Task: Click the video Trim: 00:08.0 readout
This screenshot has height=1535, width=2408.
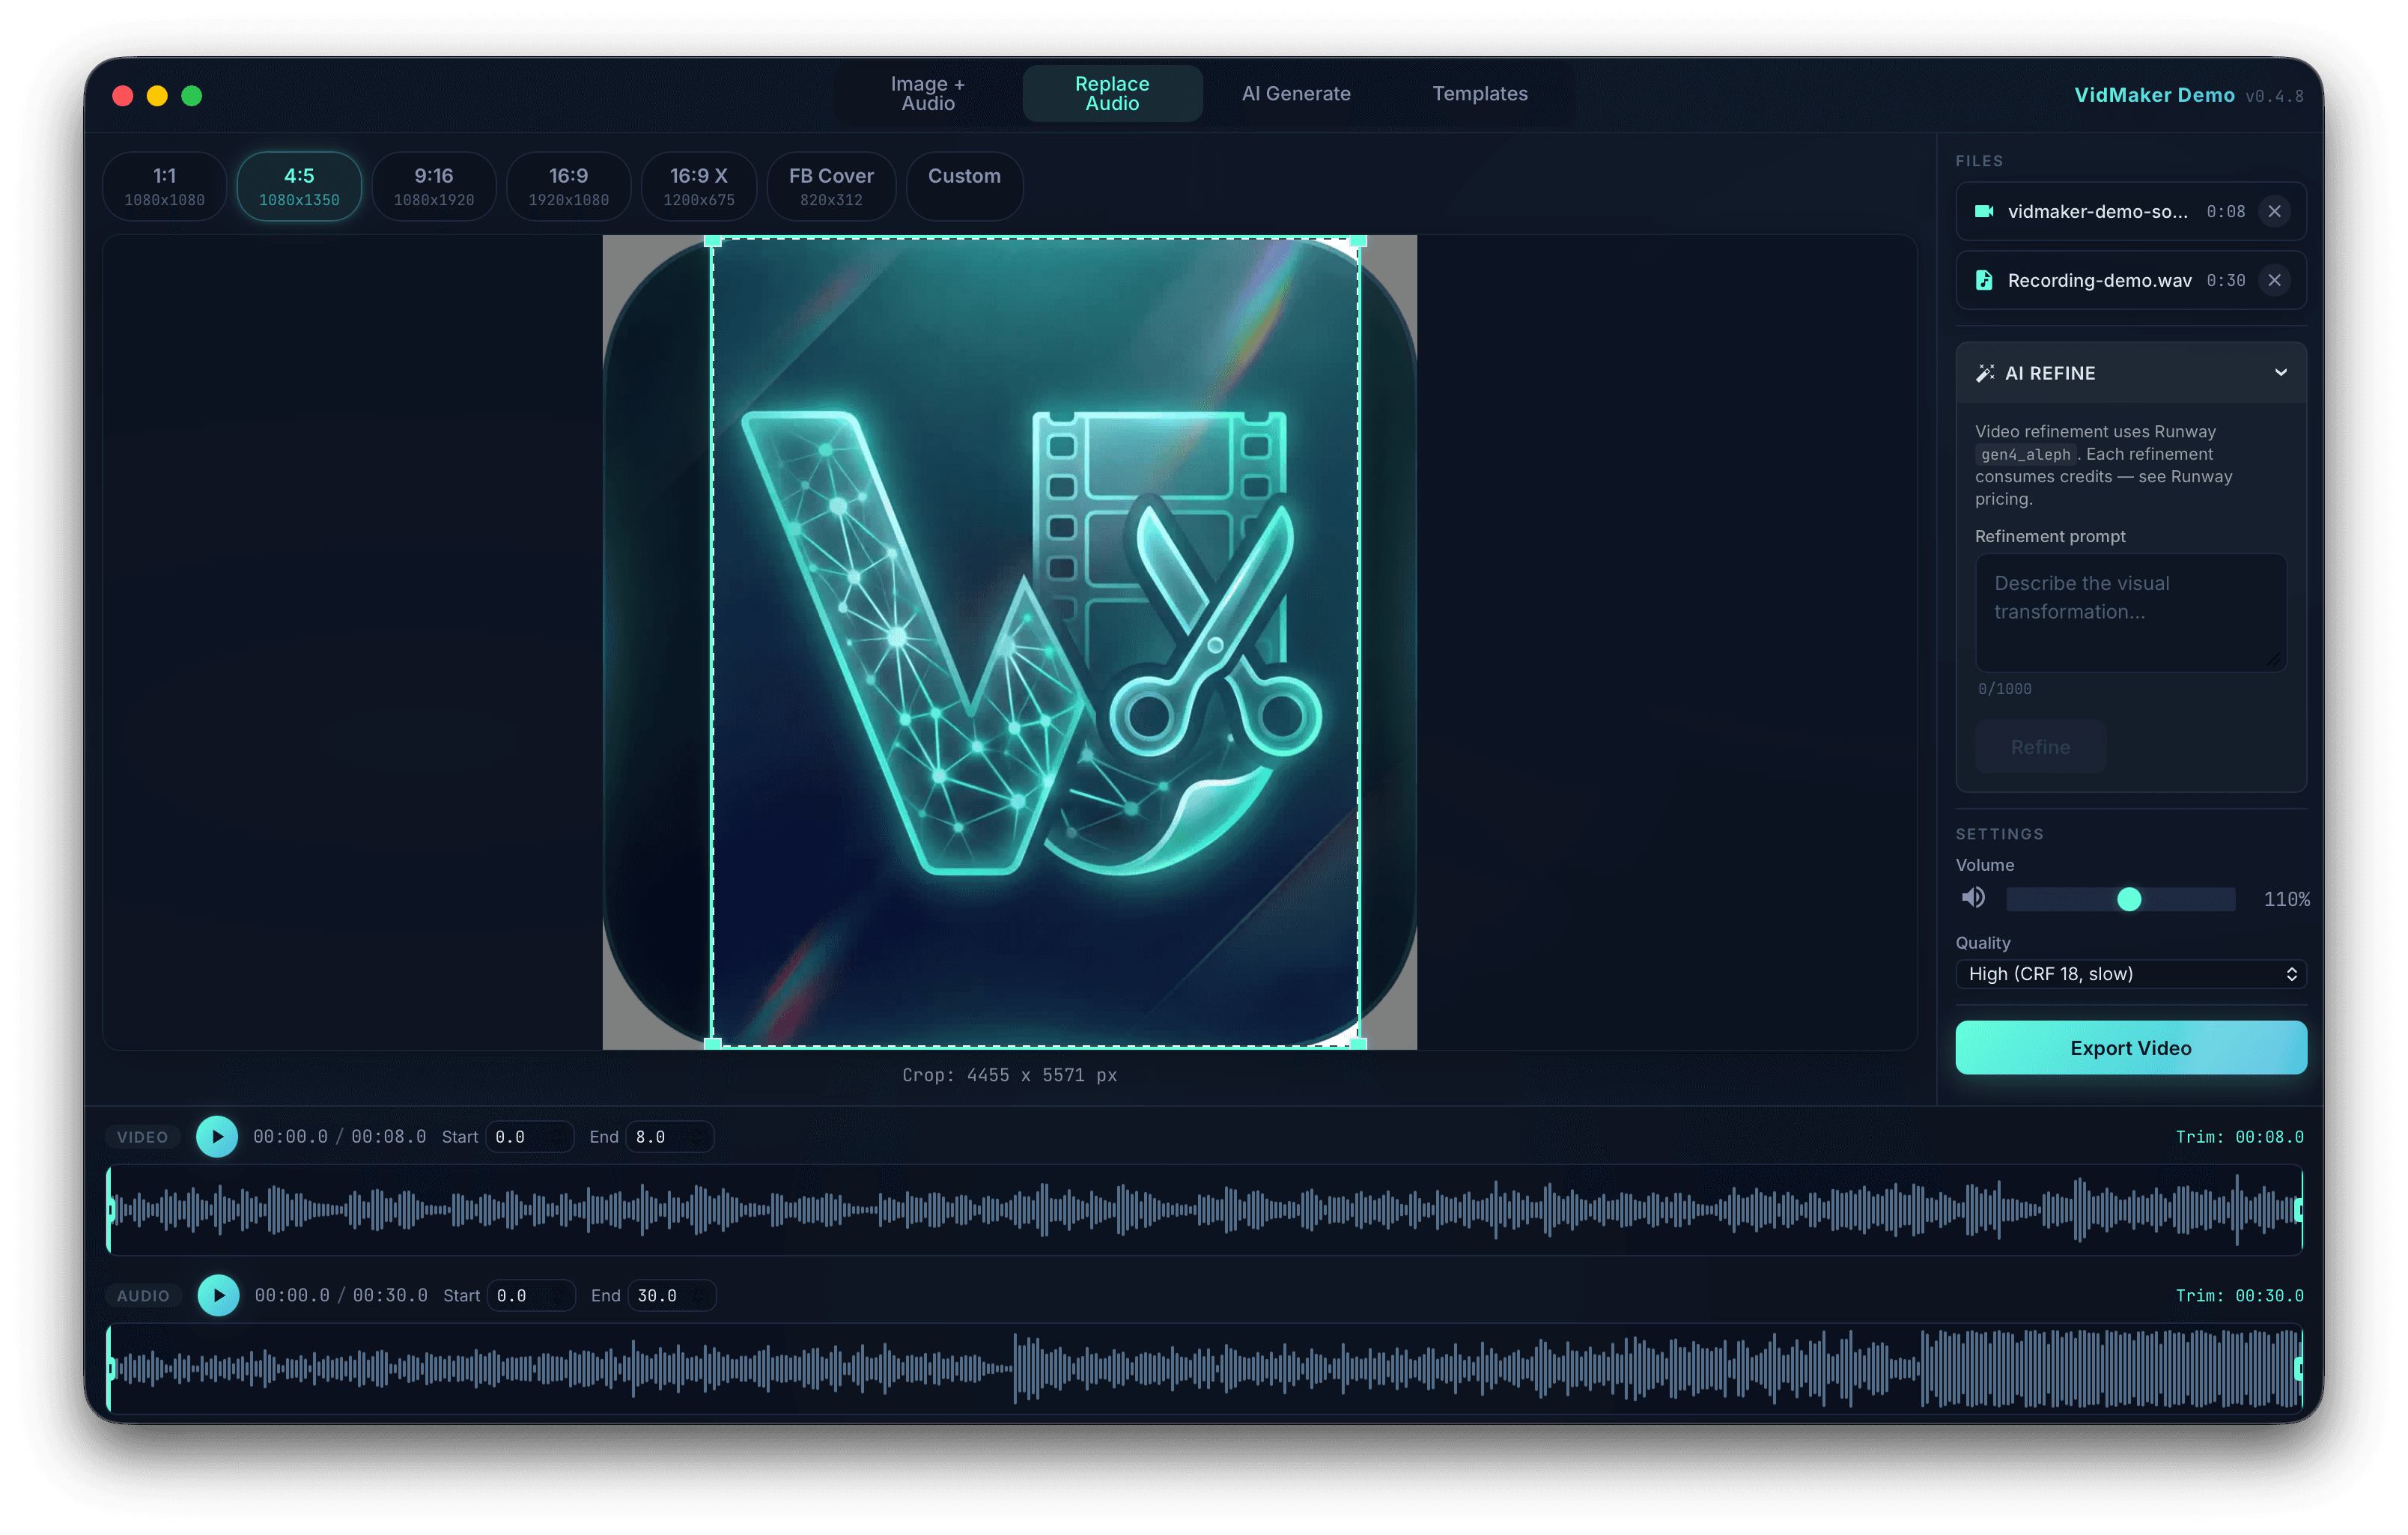Action: pos(2239,1137)
